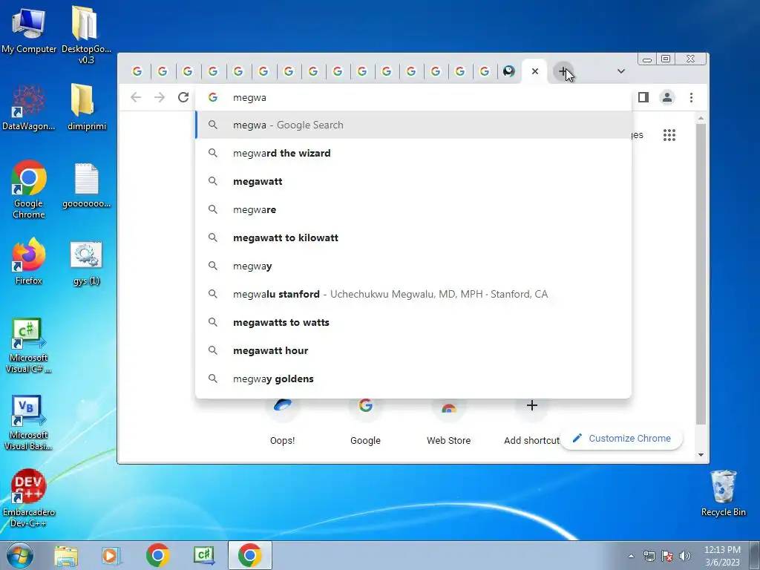Click the new tab plus button
The width and height of the screenshot is (760, 570).
click(x=563, y=72)
